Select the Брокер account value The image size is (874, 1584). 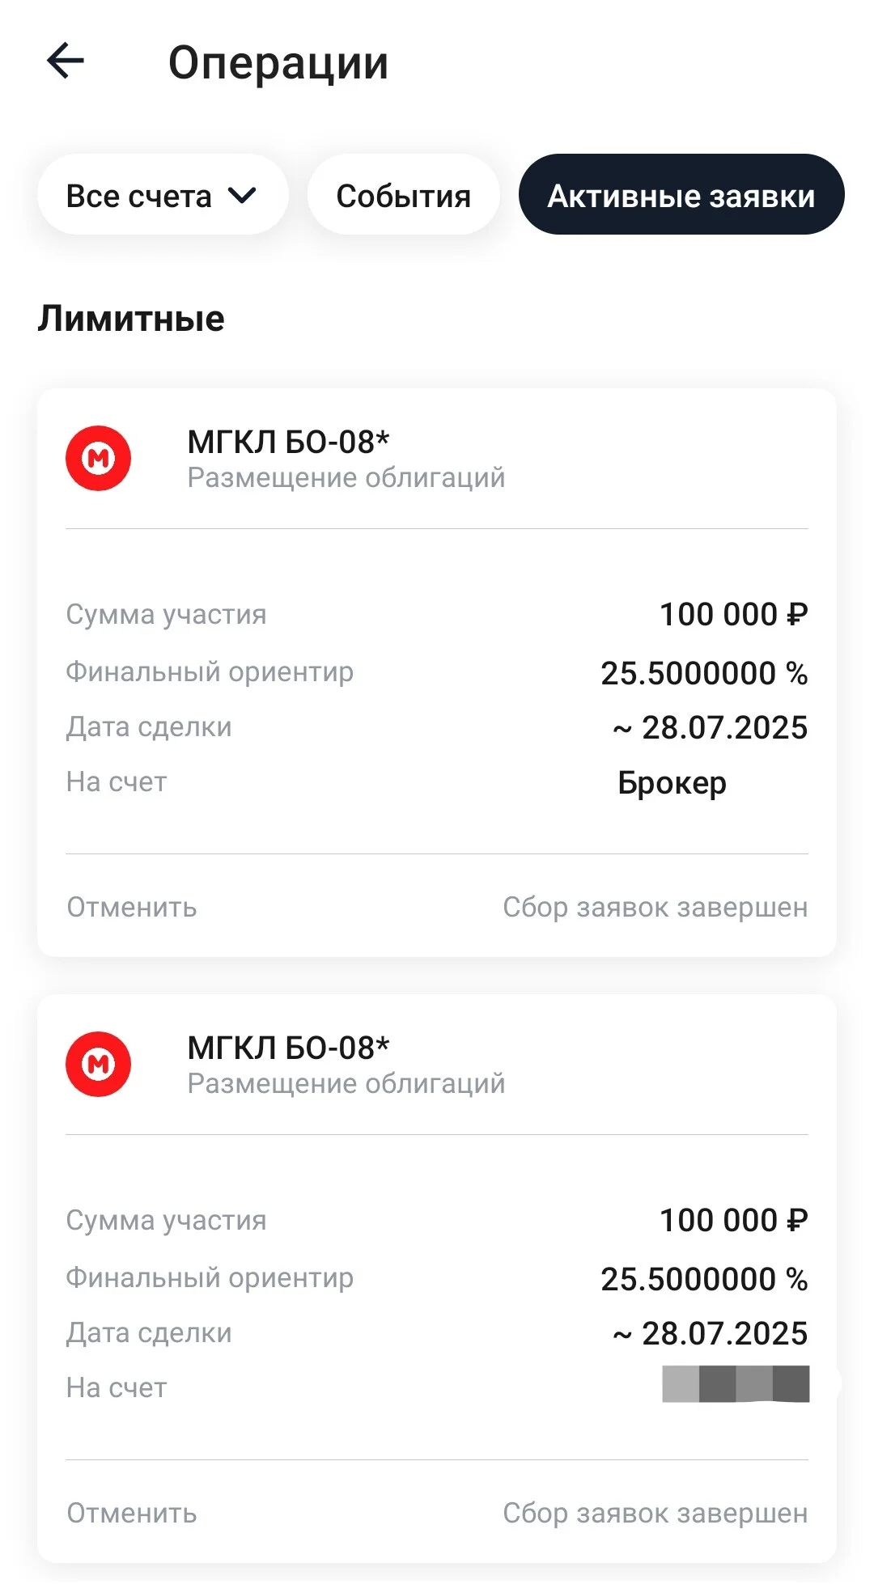click(x=672, y=783)
